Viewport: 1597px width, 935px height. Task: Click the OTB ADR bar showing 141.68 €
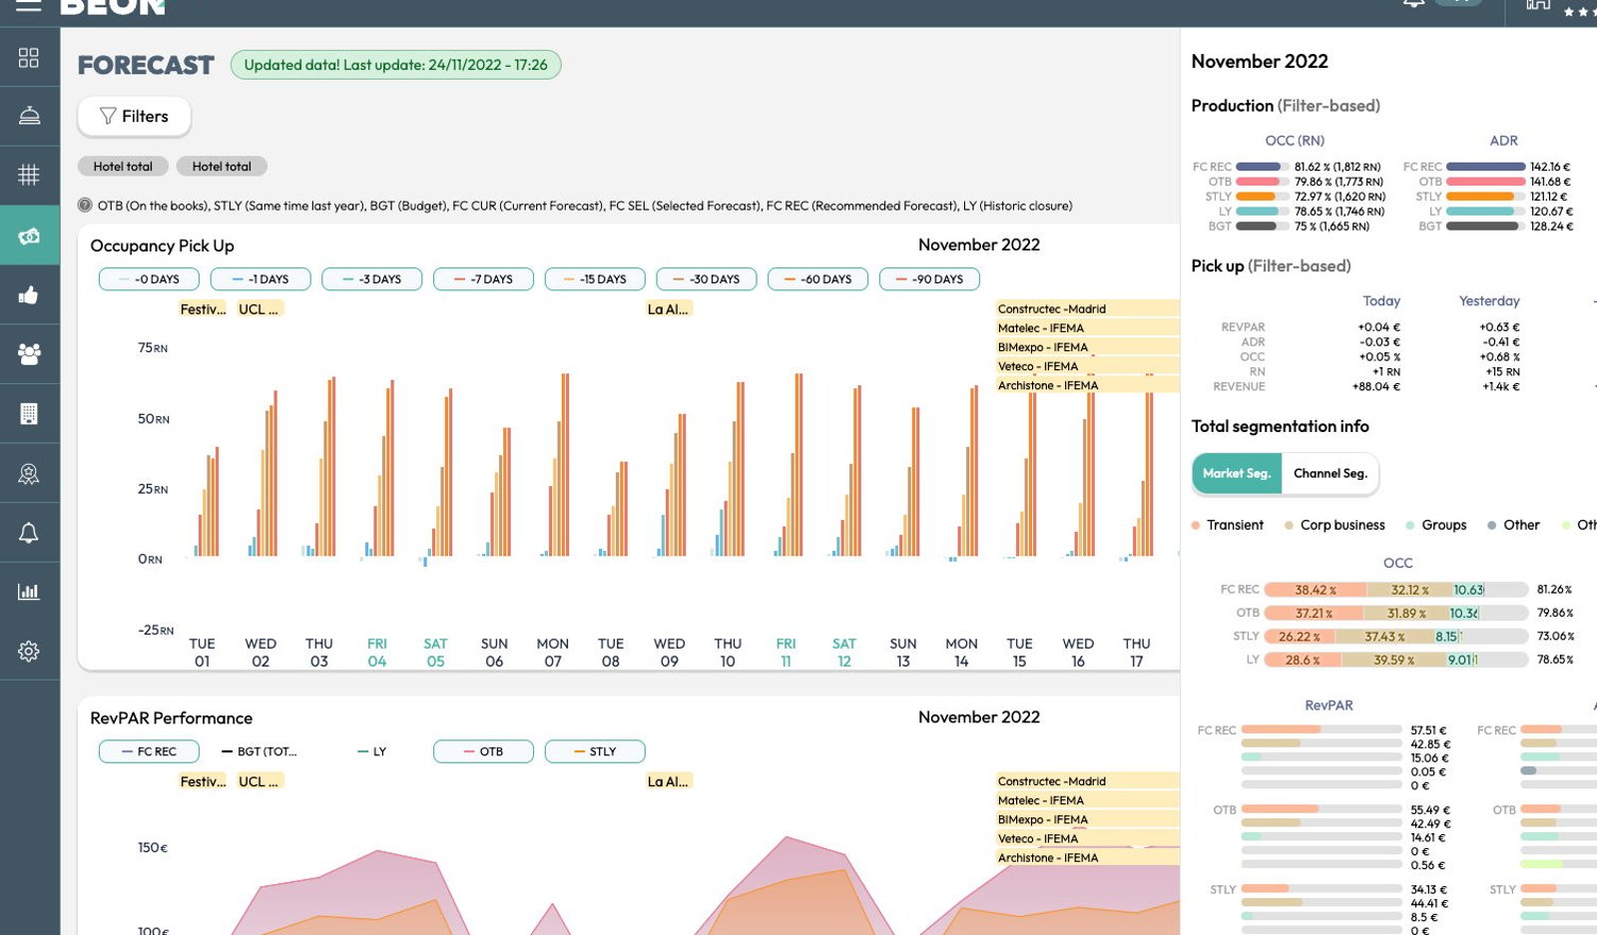tap(1486, 182)
